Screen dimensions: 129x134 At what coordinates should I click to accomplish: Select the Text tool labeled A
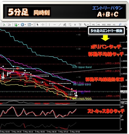coord(75,25)
